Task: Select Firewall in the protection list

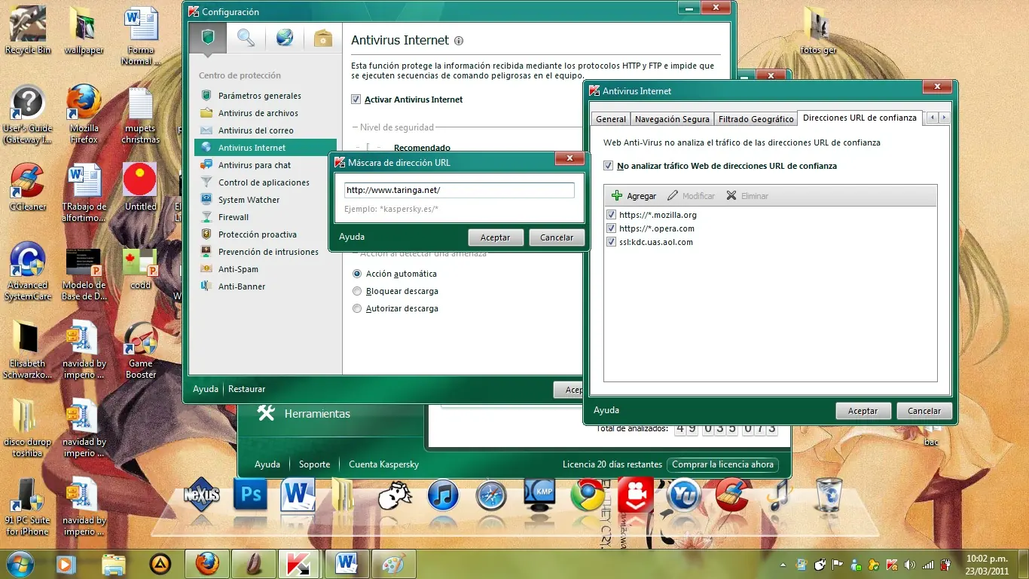Action: coord(234,217)
